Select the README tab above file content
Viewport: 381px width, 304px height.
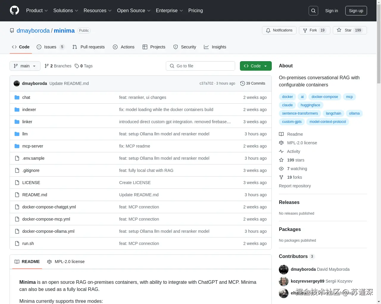[x=27, y=262]
